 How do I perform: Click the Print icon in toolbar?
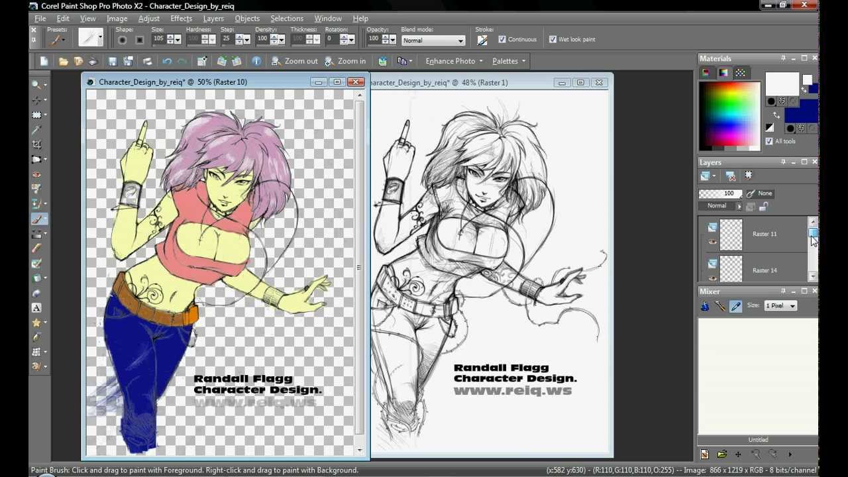pyautogui.click(x=147, y=61)
